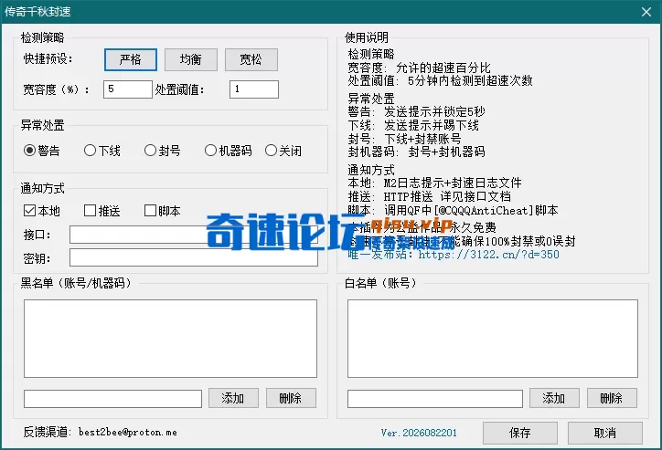Click the 反馈渠道 label
The image size is (662, 450).
[x=48, y=433]
